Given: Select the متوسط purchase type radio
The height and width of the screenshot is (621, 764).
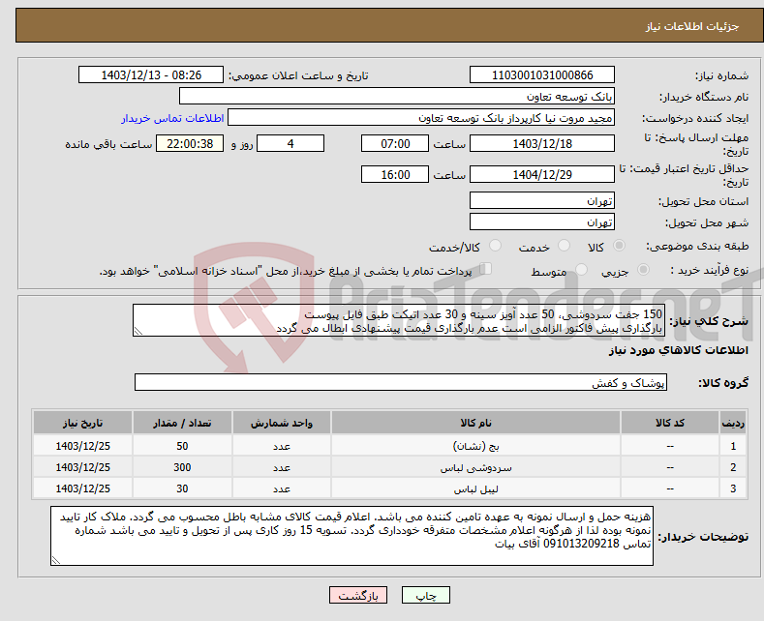Looking at the screenshot, I should tap(581, 270).
